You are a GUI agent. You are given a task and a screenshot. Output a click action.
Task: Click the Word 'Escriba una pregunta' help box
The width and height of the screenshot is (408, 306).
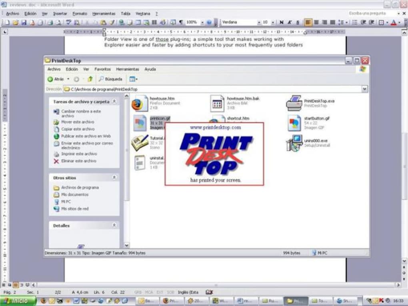tap(372, 13)
